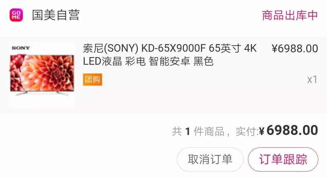Tap the 实付 label text
The width and height of the screenshot is (327, 178).
tap(246, 131)
